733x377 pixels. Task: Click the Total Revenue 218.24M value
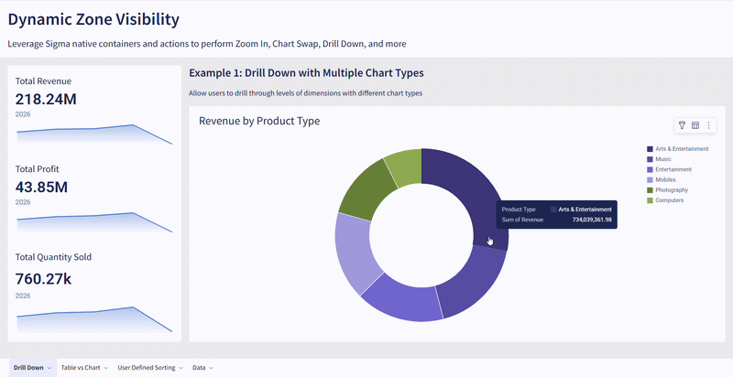[46, 99]
